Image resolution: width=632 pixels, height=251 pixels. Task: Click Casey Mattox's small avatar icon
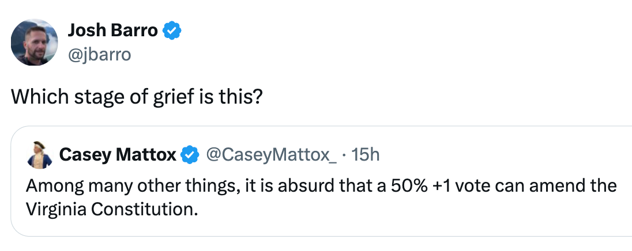click(40, 154)
